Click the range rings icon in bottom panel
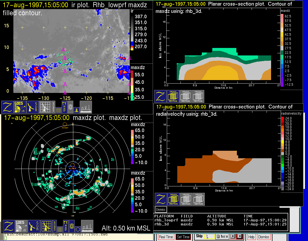Image resolution: width=308 pixels, height=241 pixels. click(x=71, y=226)
